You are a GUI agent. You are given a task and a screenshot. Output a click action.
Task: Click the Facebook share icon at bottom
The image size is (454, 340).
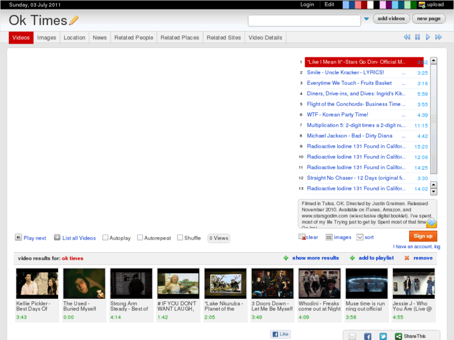click(367, 336)
